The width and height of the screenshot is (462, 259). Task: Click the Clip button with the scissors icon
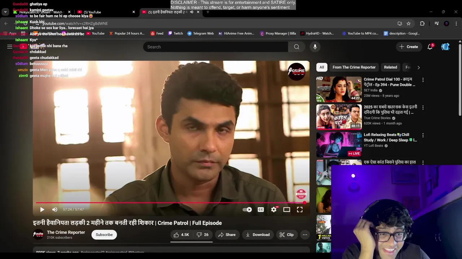[287, 235]
